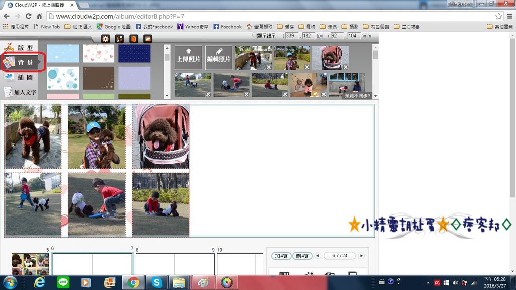Click the px field showing 339
The width and height of the screenshot is (516, 290).
292,36
